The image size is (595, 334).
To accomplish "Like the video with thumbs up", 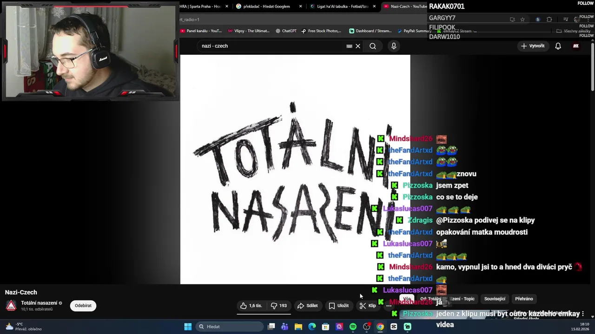I will (x=251, y=306).
